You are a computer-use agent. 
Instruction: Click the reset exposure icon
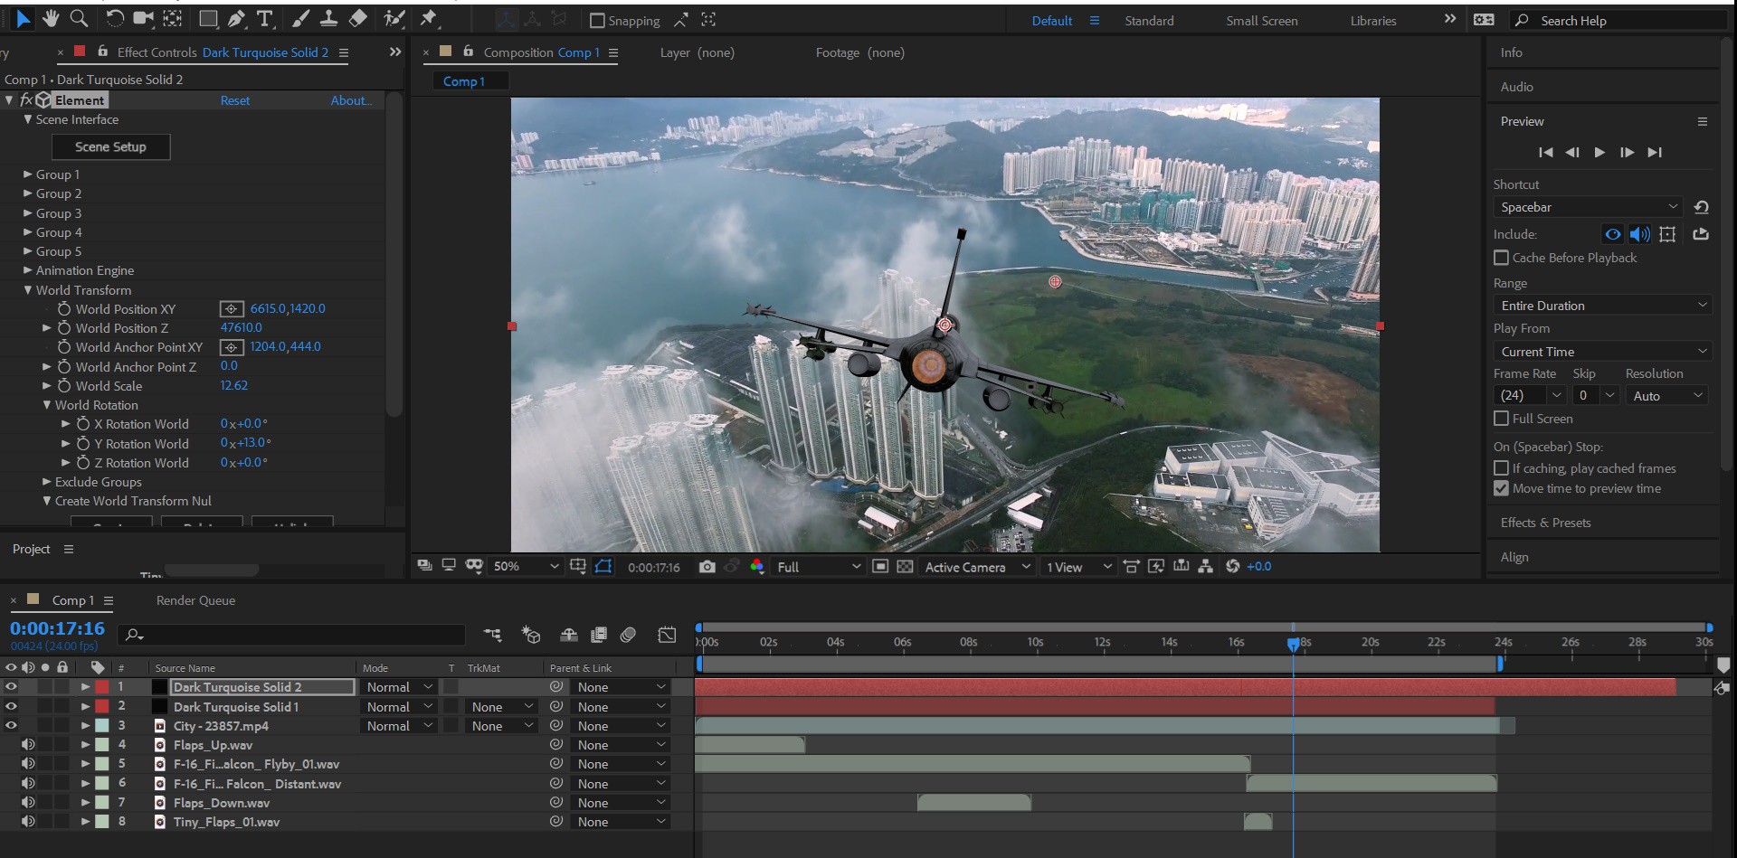coord(1232,566)
